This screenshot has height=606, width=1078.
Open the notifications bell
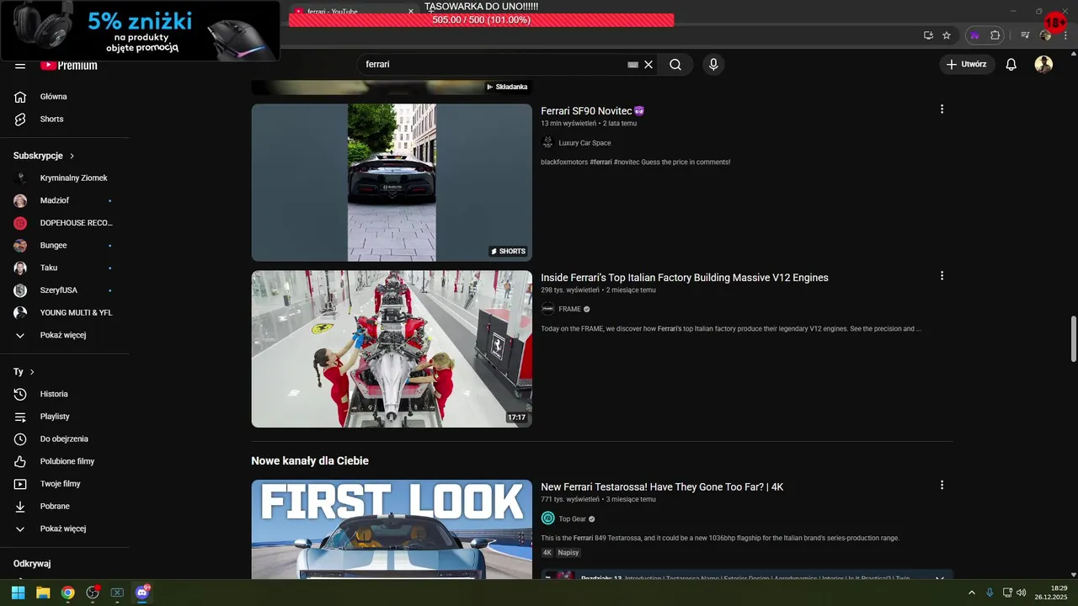(1011, 65)
